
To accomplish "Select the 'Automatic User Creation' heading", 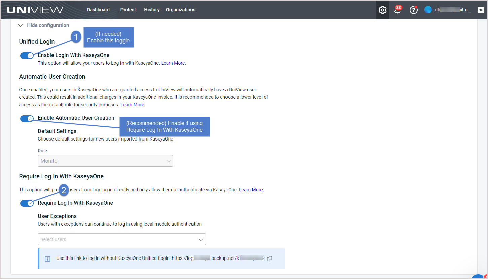I will tap(52, 77).
